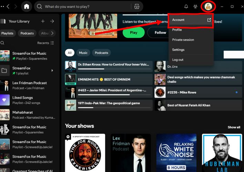Open the #2235 - Mike Rowe episode
Image resolution: width=244 pixels, height=172 pixels.
pyautogui.click(x=198, y=92)
